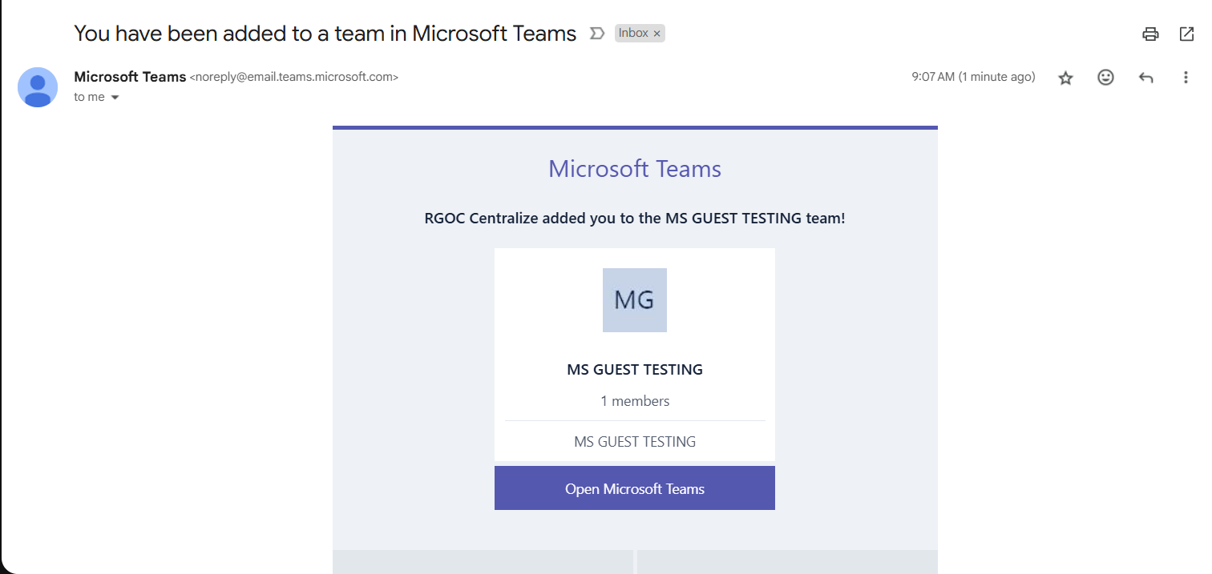Star this email from Microsoft Teams

(x=1065, y=78)
